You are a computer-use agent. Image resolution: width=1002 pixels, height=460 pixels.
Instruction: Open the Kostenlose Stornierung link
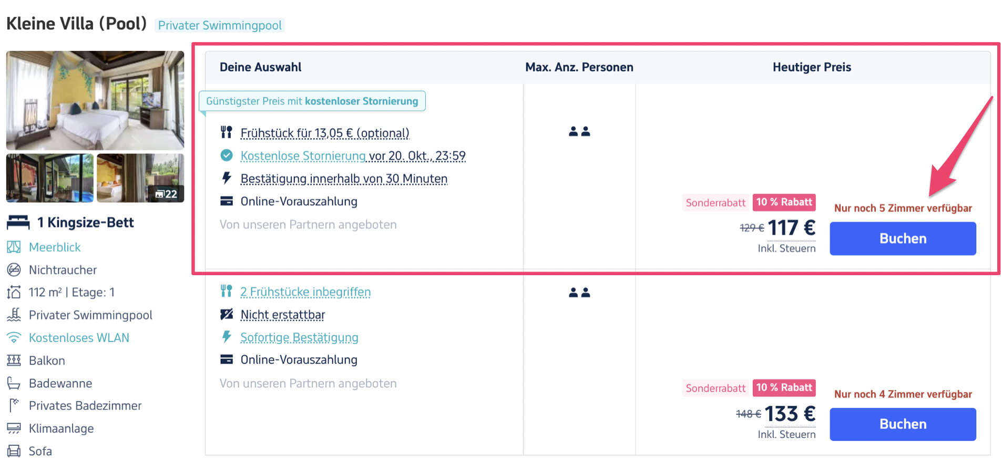click(x=303, y=156)
